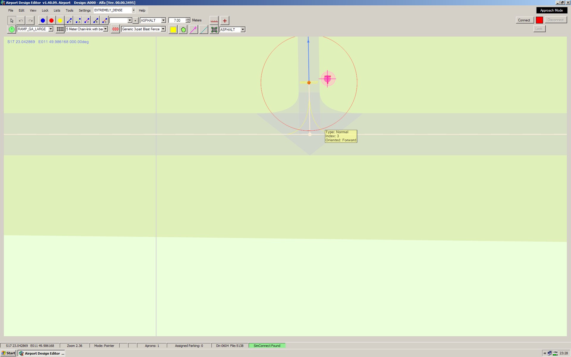This screenshot has width=571, height=357.
Task: Click the chain-link fence grid icon
Action: tap(60, 29)
